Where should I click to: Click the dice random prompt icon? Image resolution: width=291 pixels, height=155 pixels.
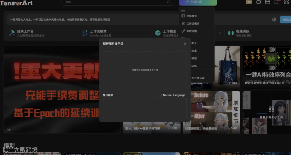click(x=274, y=20)
